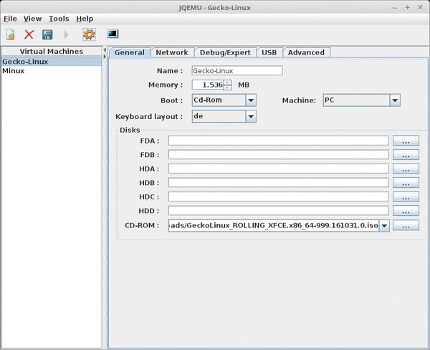430x350 pixels.
Task: Select Gecko-Linux in Virtual Machines list
Action: coord(52,62)
